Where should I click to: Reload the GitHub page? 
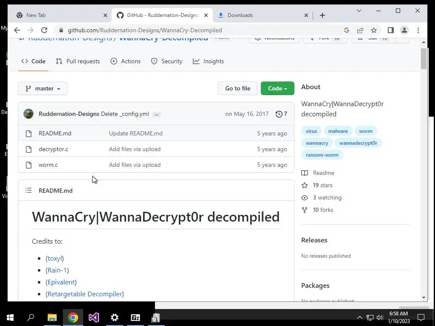click(44, 30)
